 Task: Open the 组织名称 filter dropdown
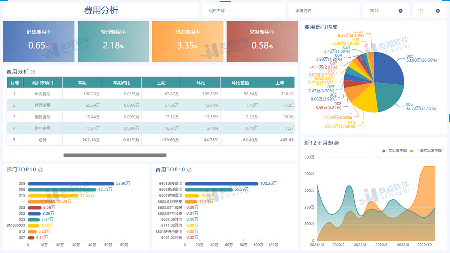click(x=243, y=11)
